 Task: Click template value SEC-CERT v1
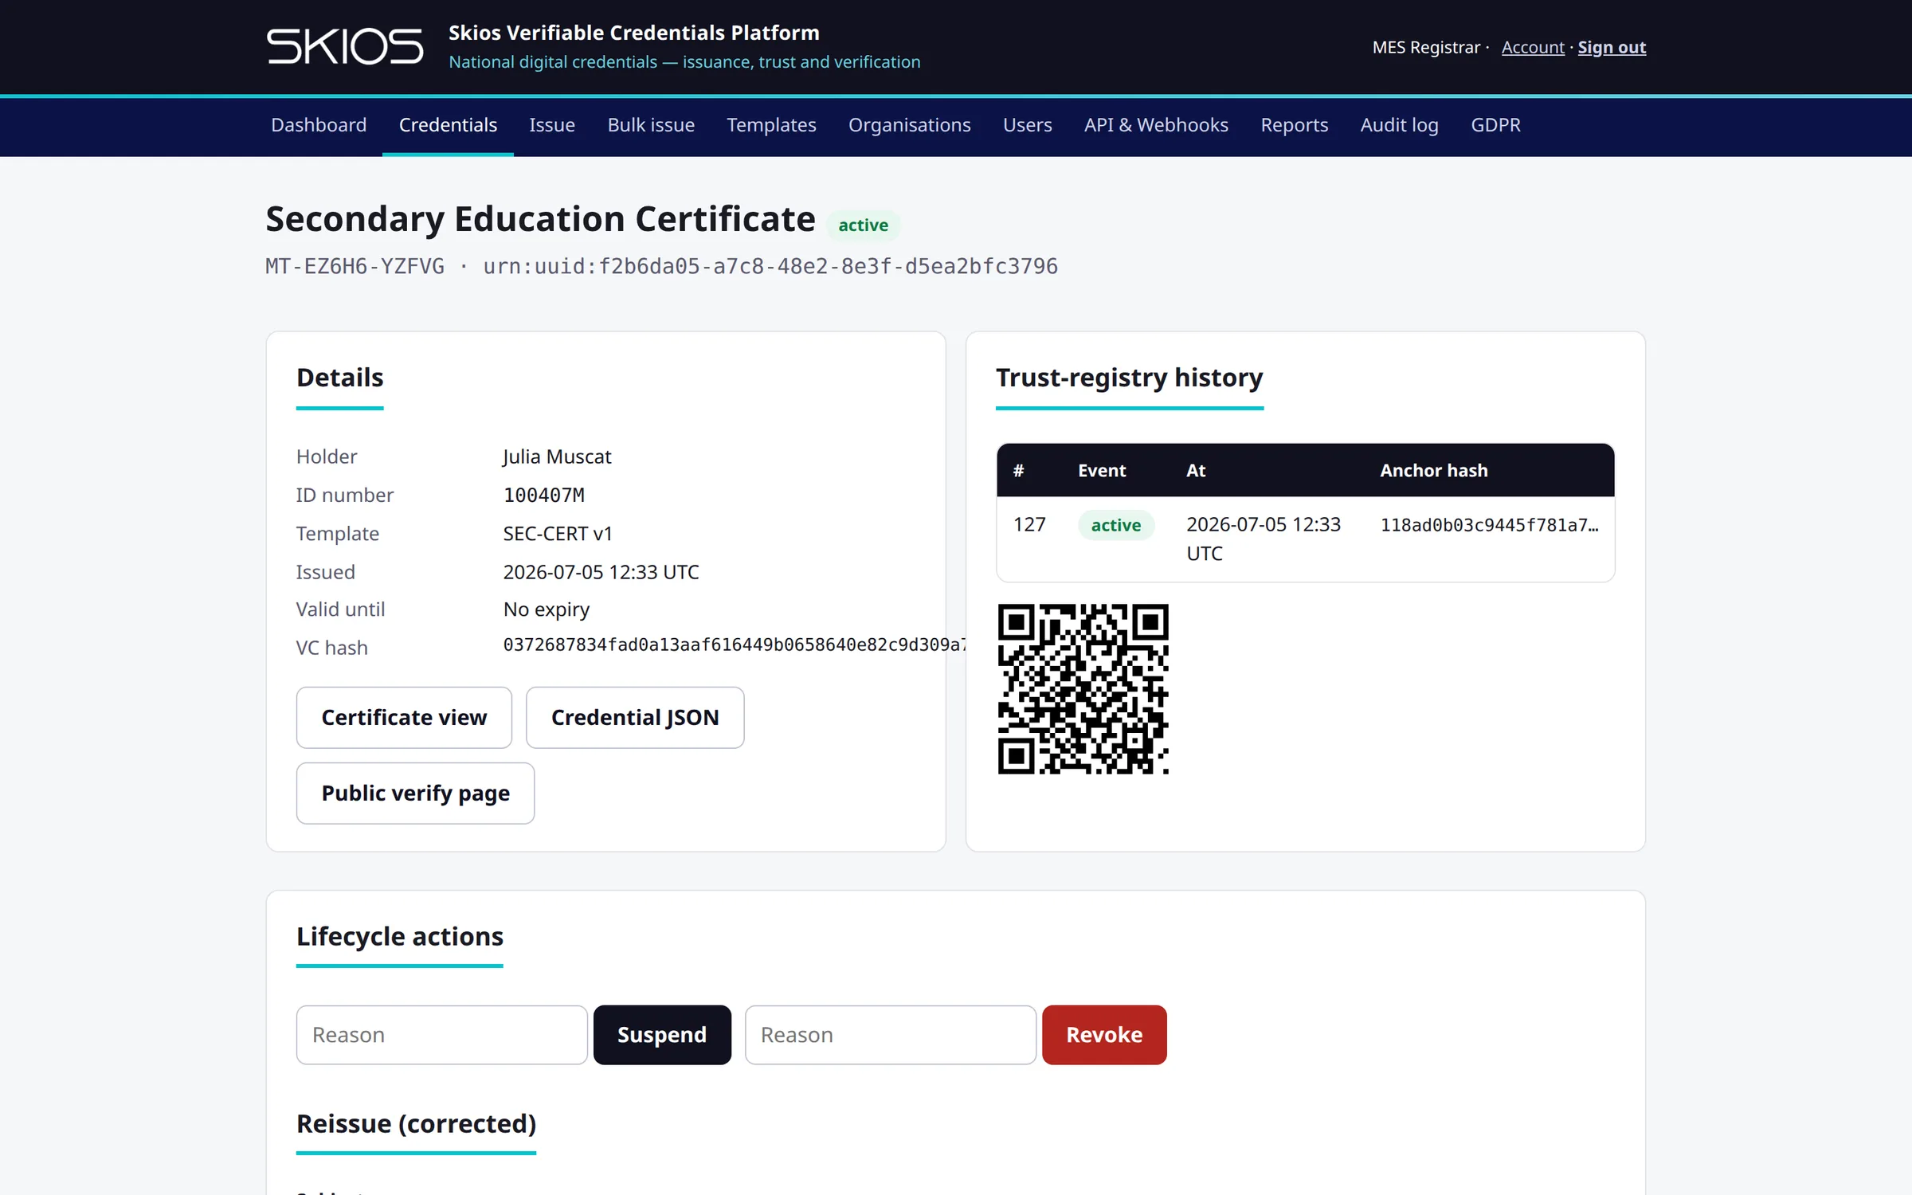point(558,534)
